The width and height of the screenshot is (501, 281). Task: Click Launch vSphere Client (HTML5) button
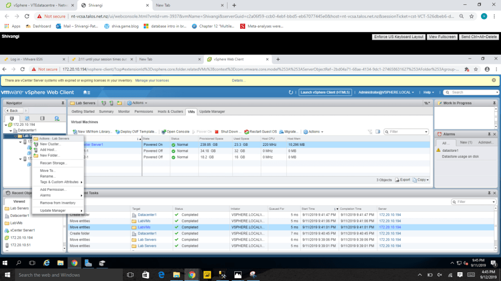point(325,92)
